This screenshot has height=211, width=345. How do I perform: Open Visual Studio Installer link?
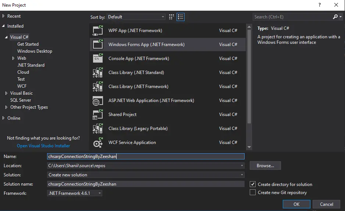tap(43, 146)
